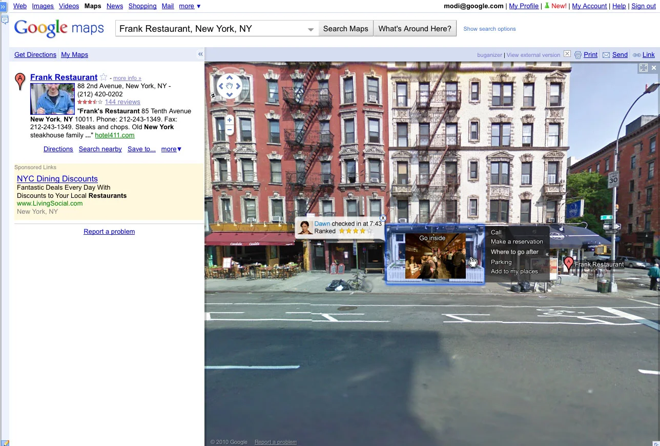Go to Images in the top bar
Screen dimensions: 660x446
pyautogui.click(x=43, y=6)
